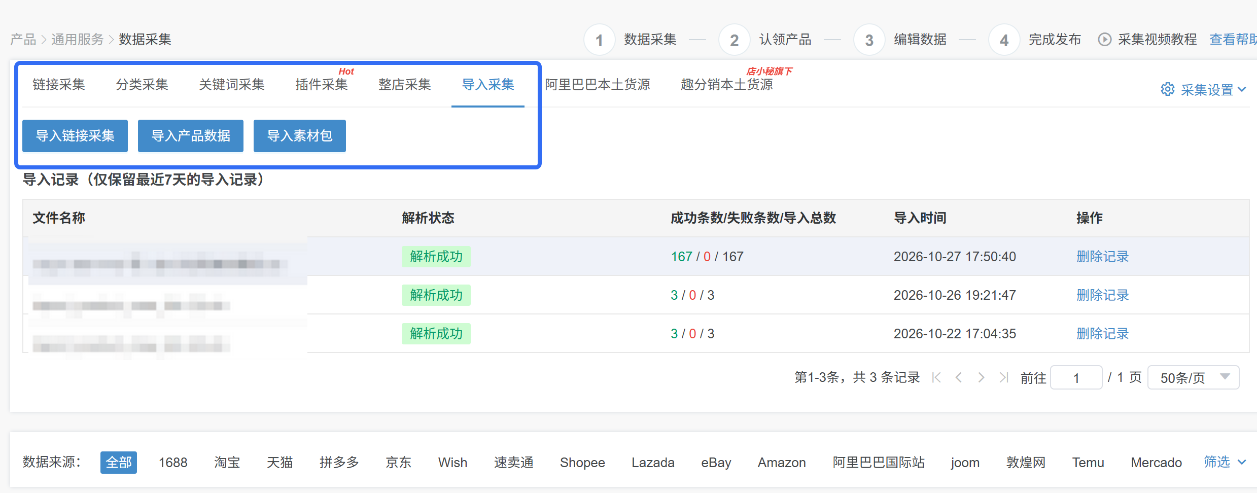
Task: Open the 查看帮助 link
Action: click(1233, 40)
